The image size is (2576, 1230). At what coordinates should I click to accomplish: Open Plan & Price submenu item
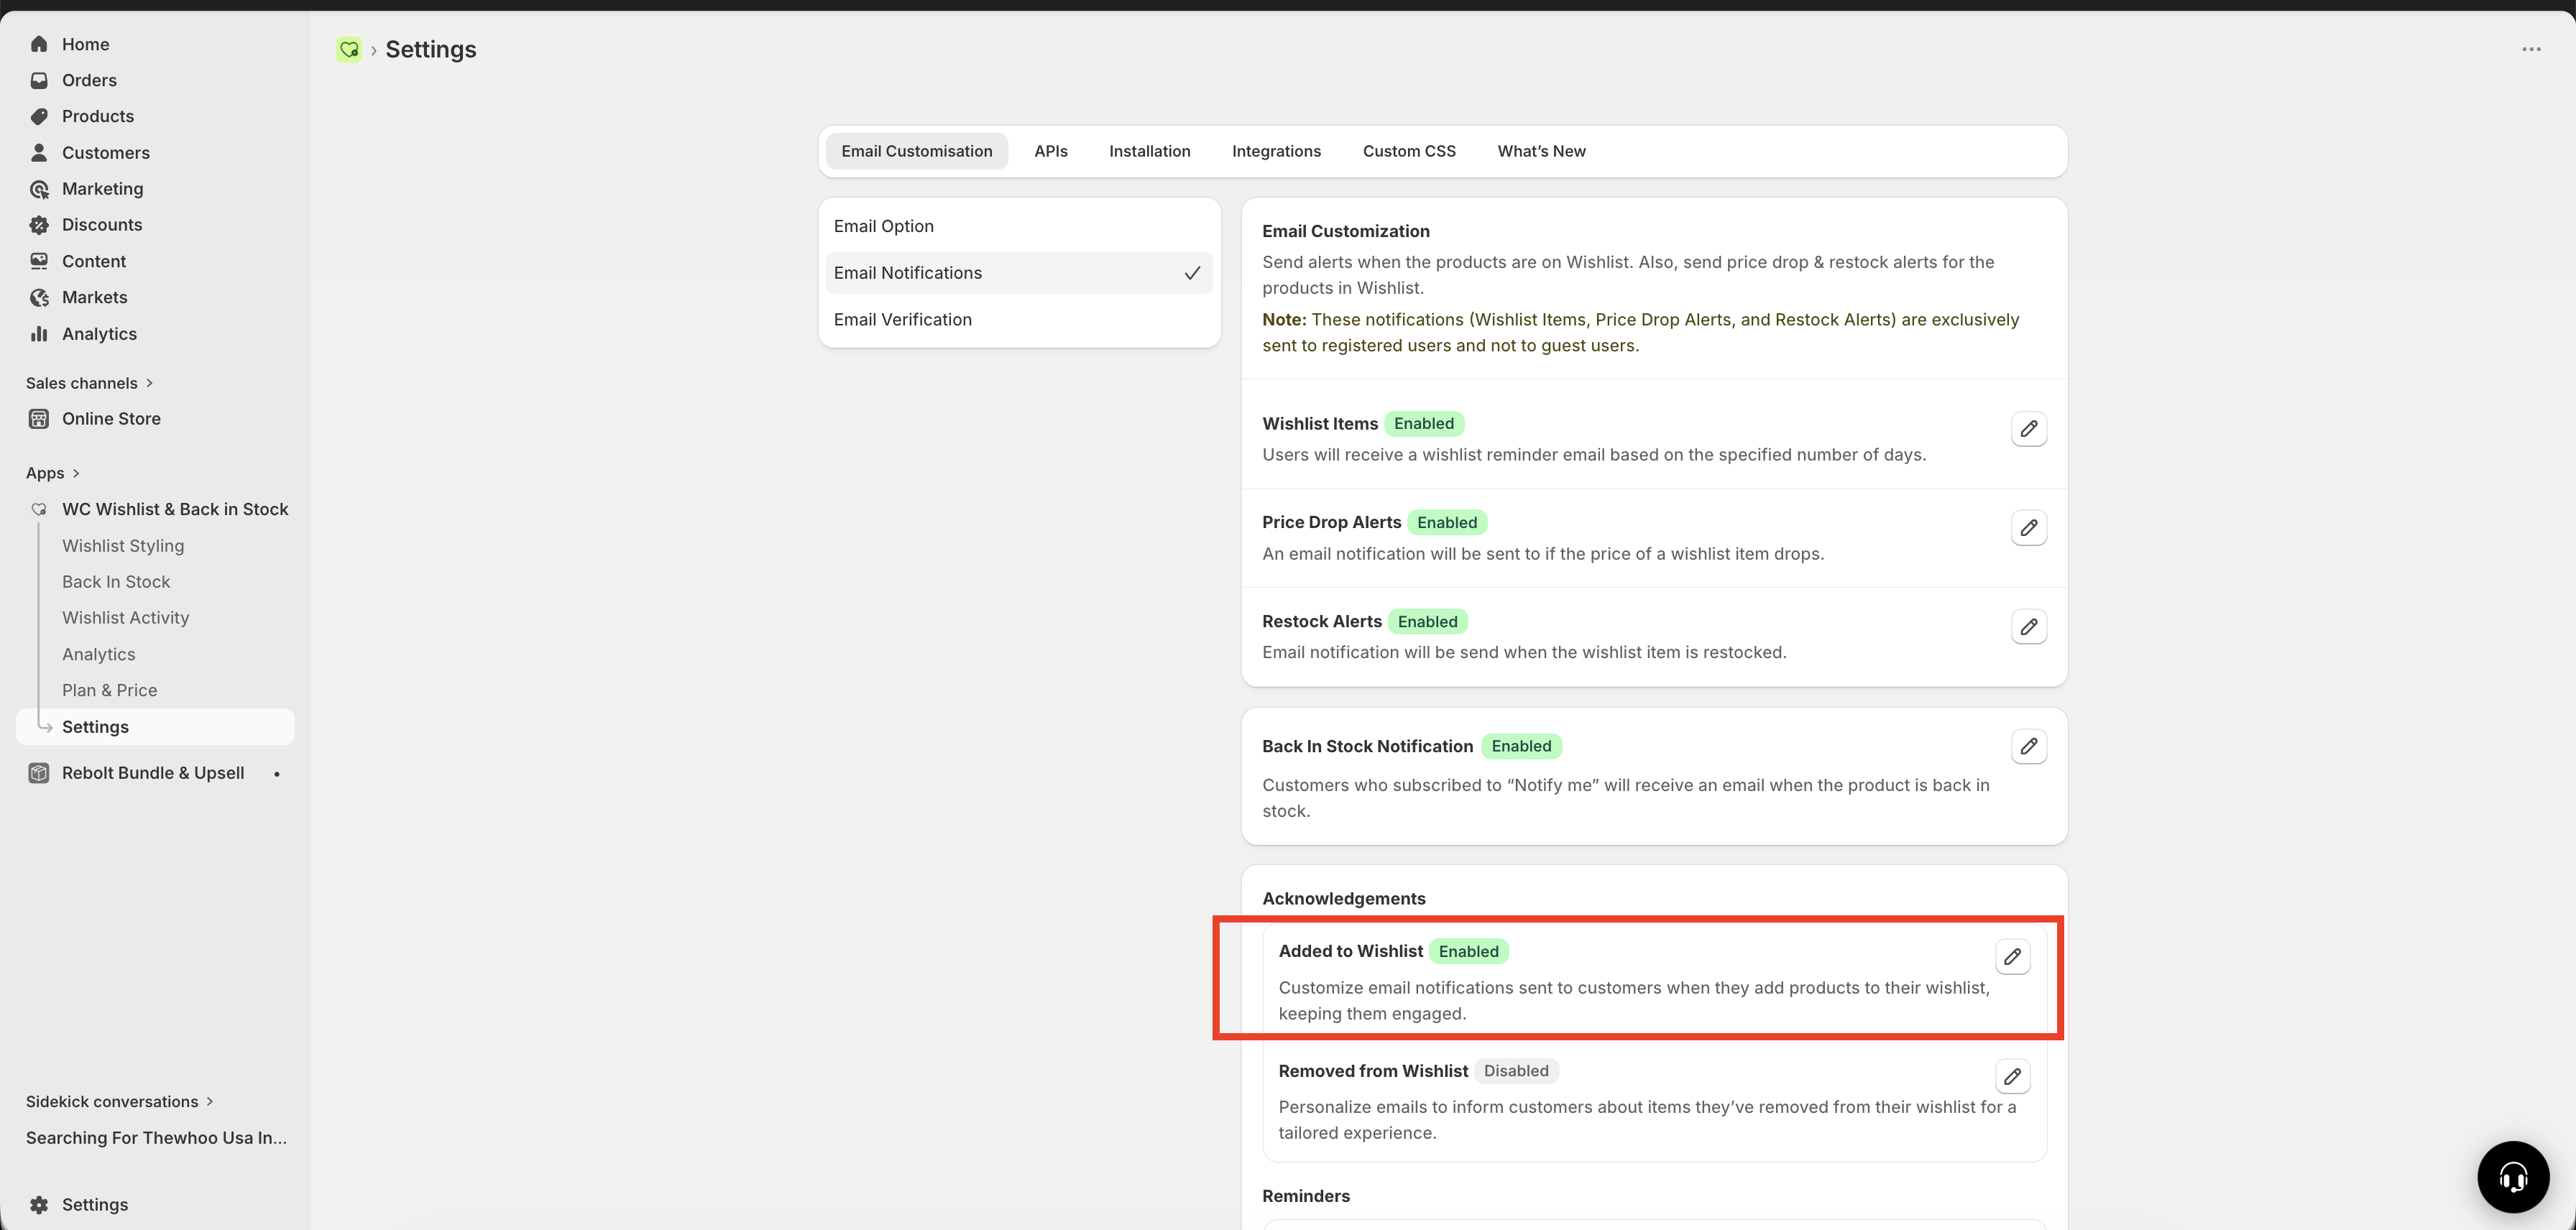pyautogui.click(x=109, y=690)
